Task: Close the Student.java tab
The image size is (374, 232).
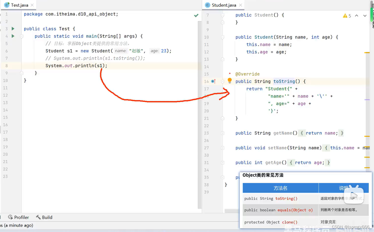Action: tap(240, 5)
